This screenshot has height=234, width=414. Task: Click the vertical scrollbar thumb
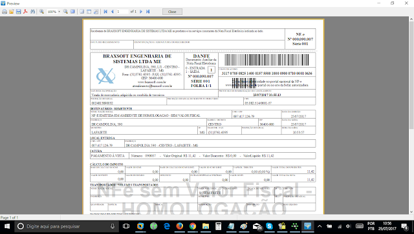(411, 75)
